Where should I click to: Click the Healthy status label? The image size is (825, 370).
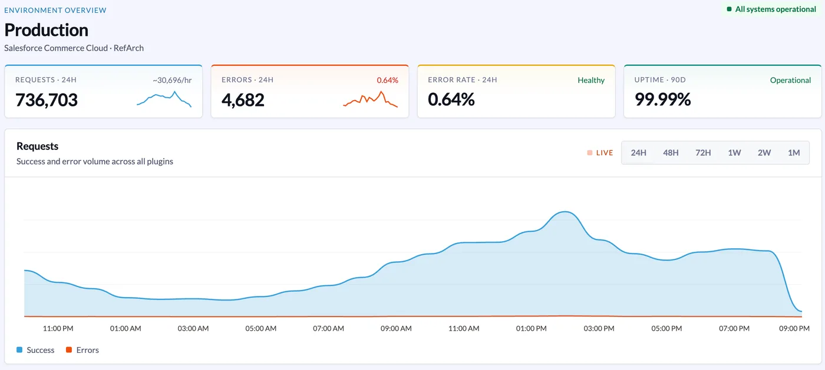[591, 80]
